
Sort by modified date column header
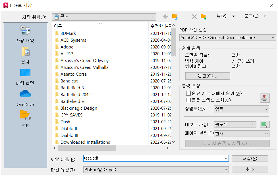pyautogui.click(x=160, y=26)
